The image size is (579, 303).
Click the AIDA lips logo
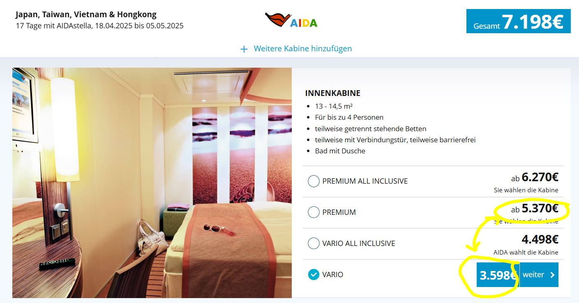tap(291, 20)
